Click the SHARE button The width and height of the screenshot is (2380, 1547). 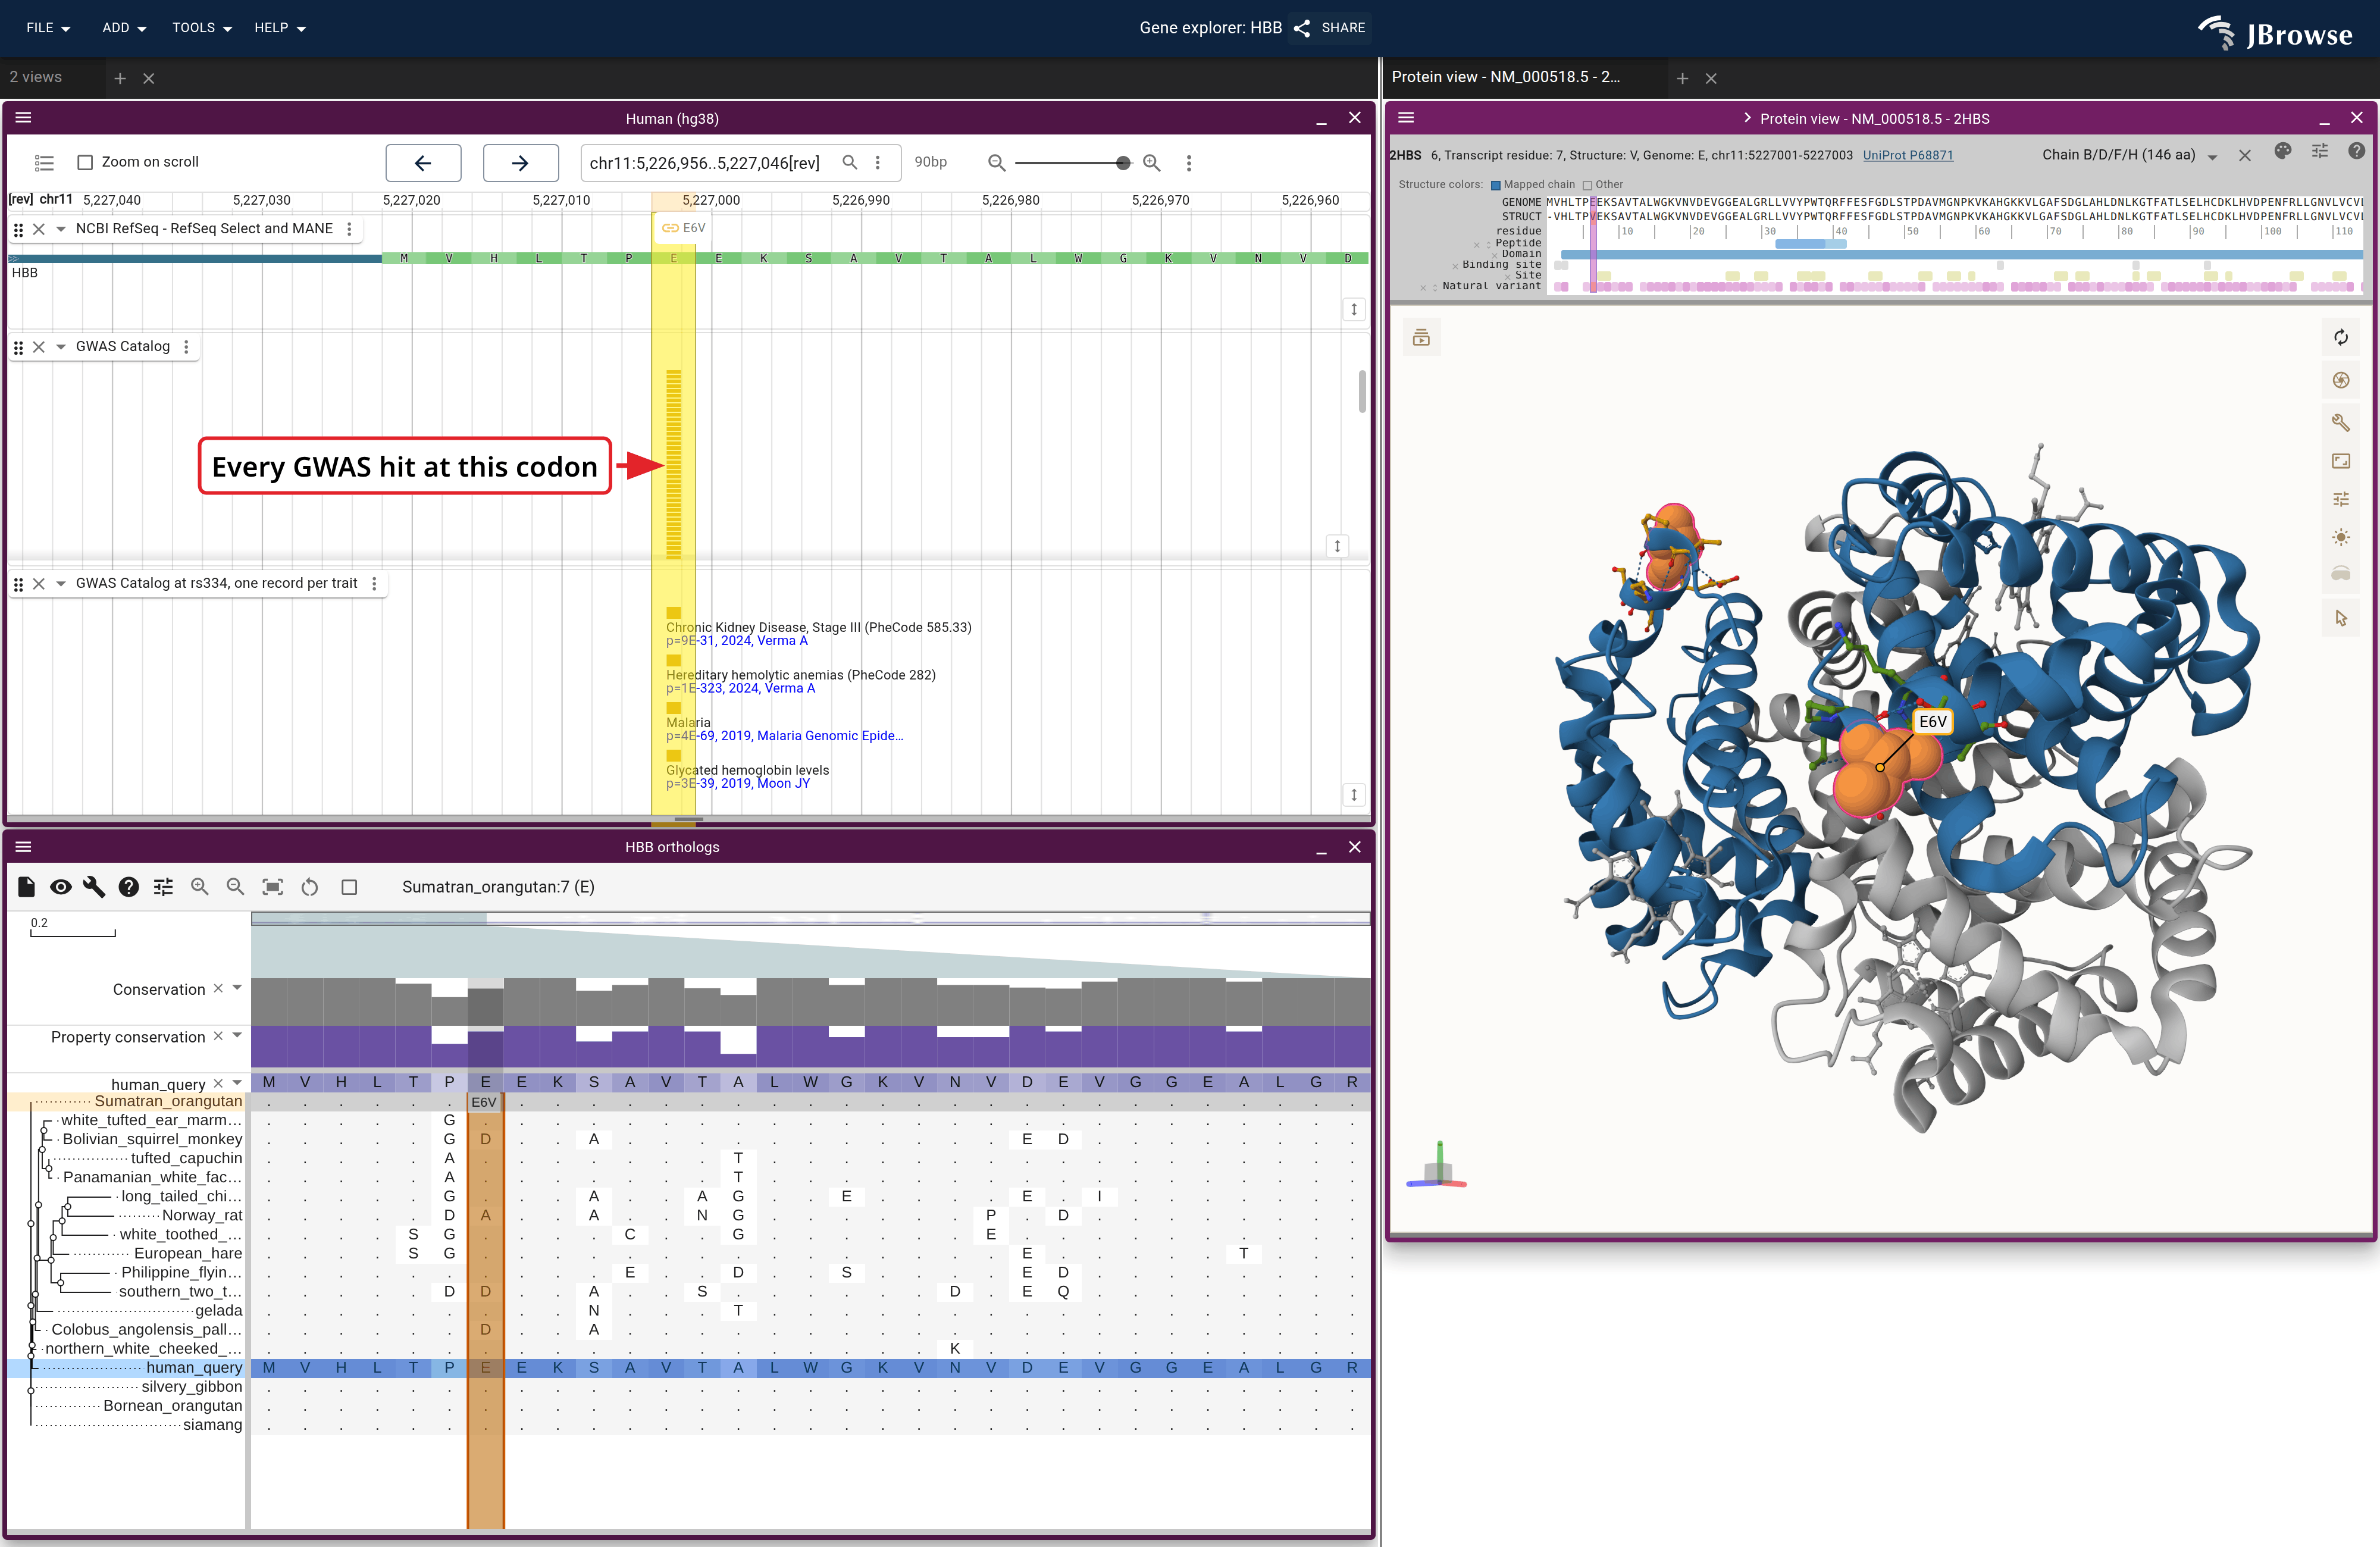1330,28
